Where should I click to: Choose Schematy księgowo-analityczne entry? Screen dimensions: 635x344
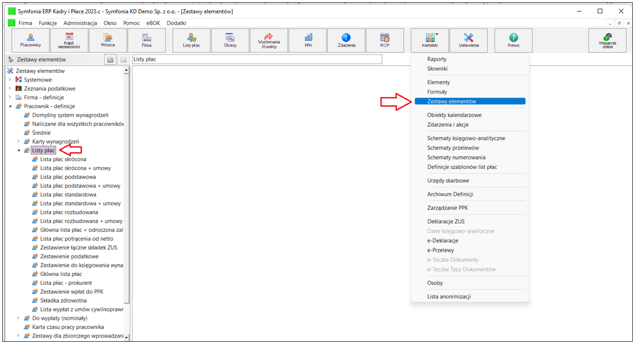[470, 138]
